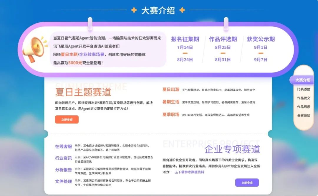Click the left star beside 大赛介绍 heading
Image resolution: width=318 pixels, height=196 pixels.
click(134, 10)
